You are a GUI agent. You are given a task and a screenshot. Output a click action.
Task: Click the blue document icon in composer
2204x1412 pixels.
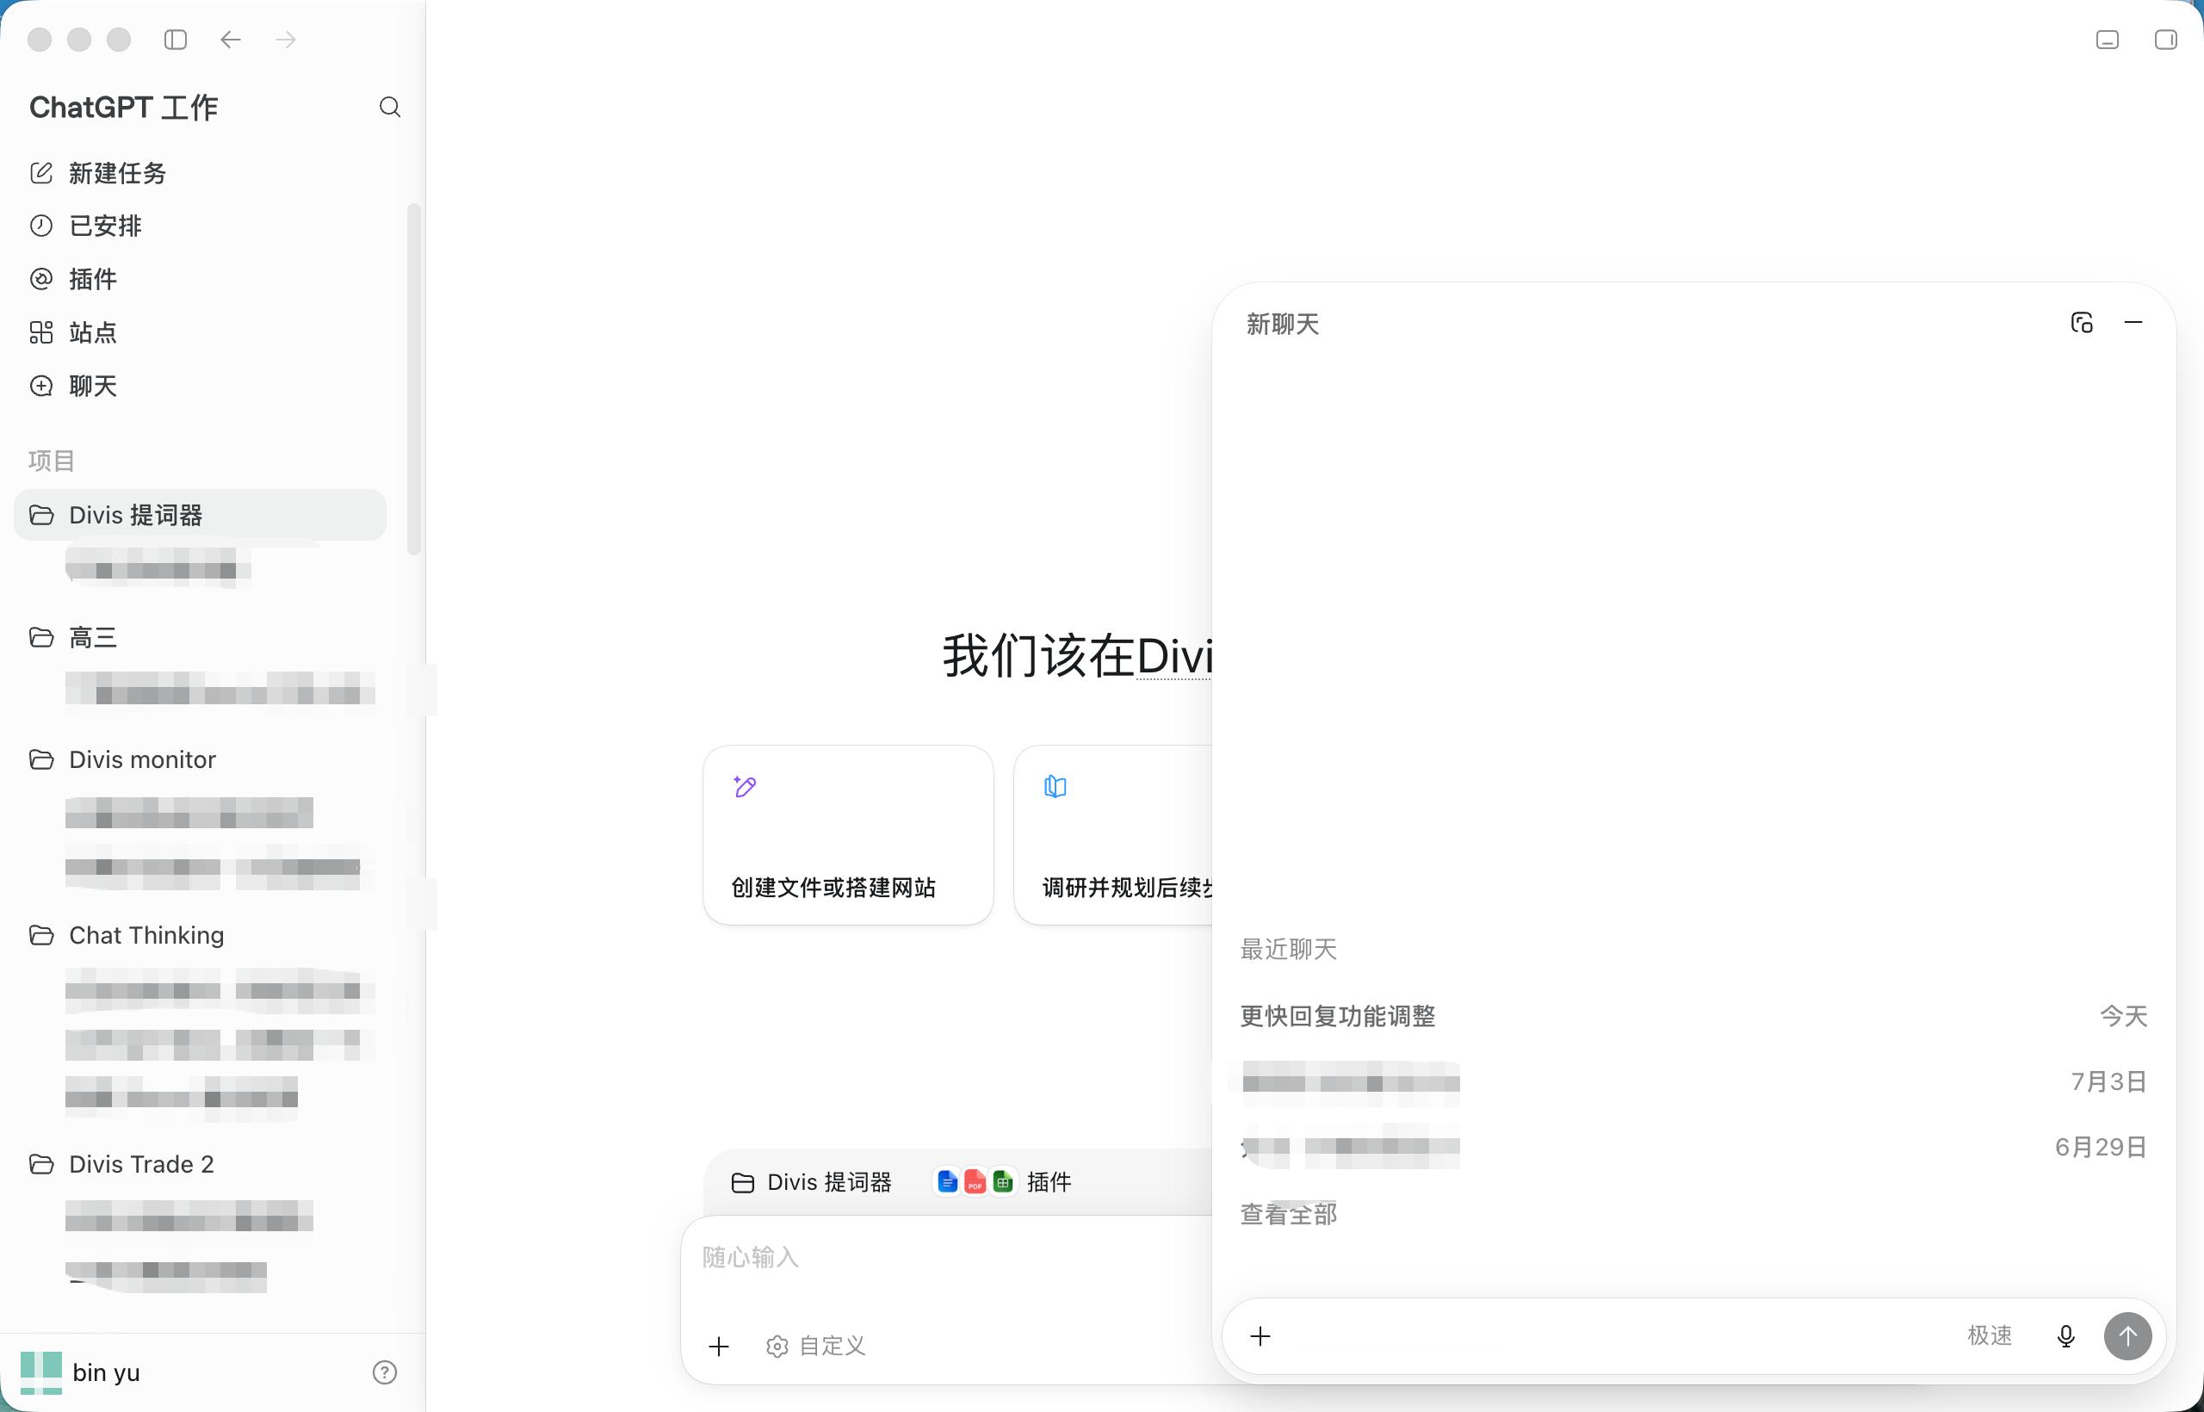point(948,1183)
